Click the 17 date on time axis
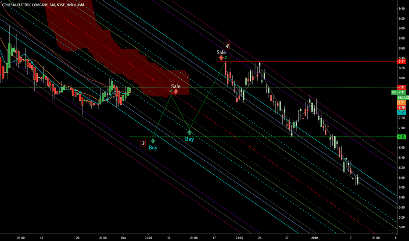The image size is (409, 241). point(215,237)
